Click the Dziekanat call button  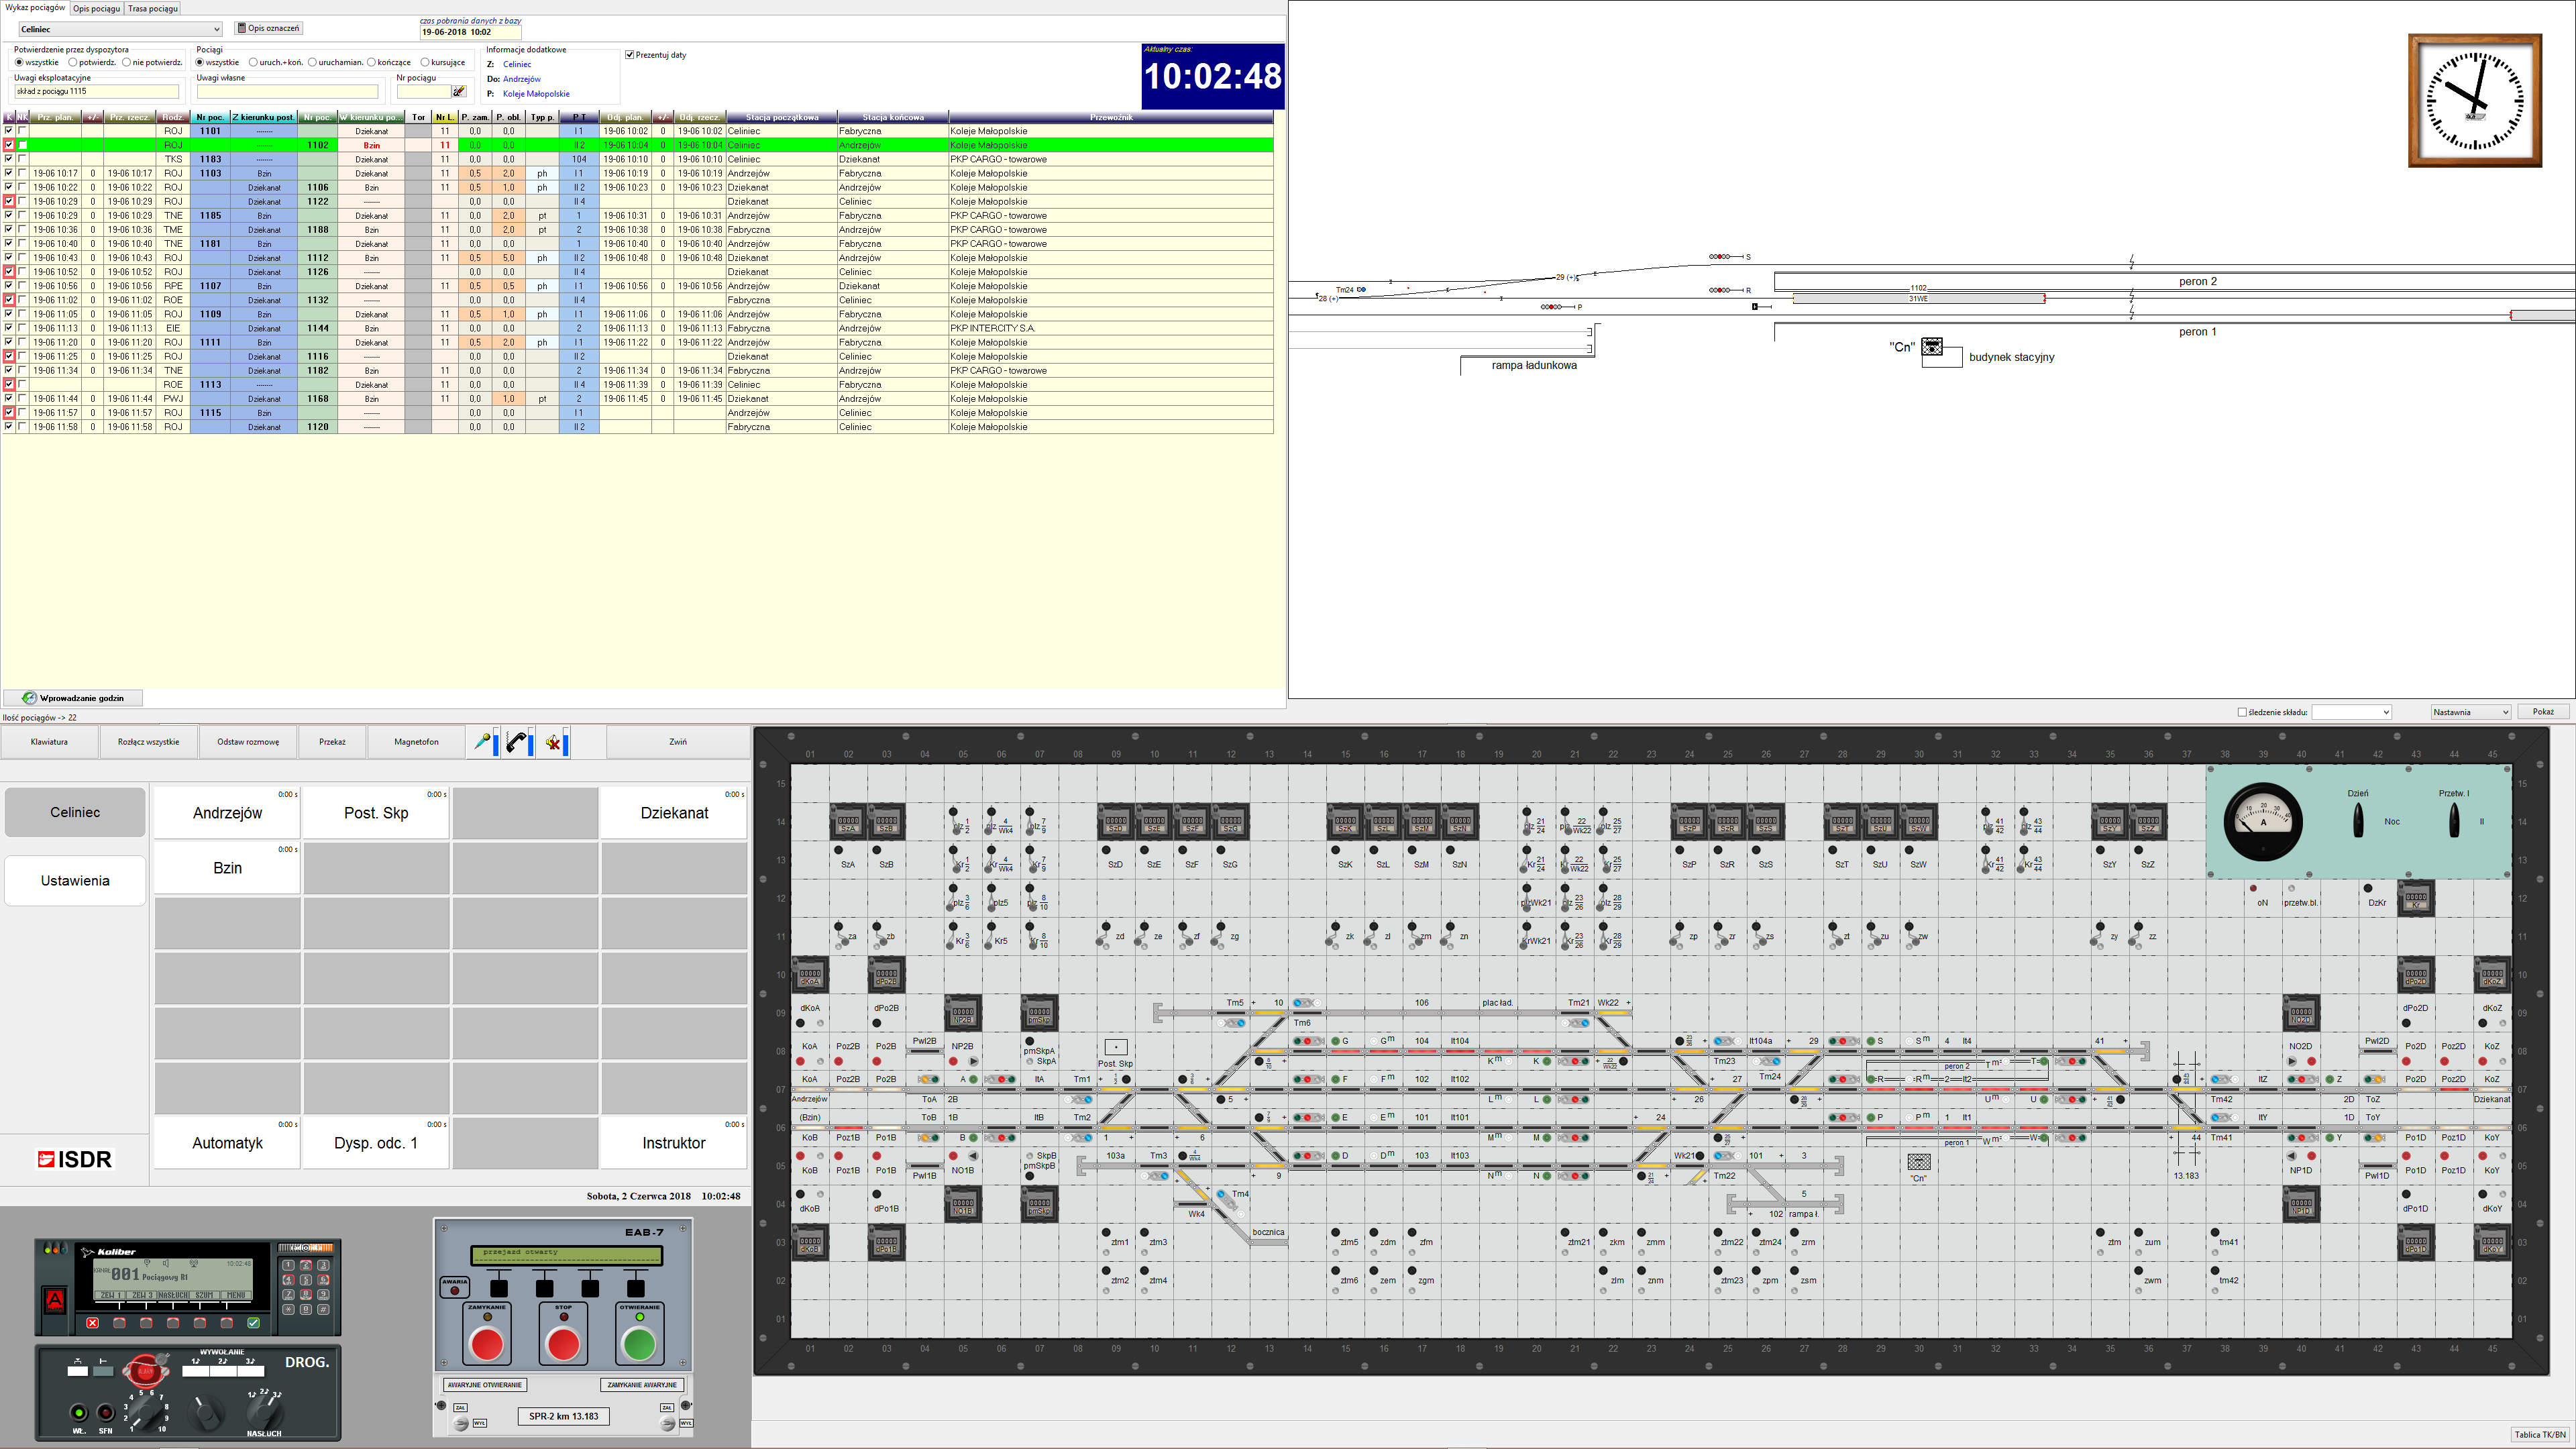click(674, 813)
